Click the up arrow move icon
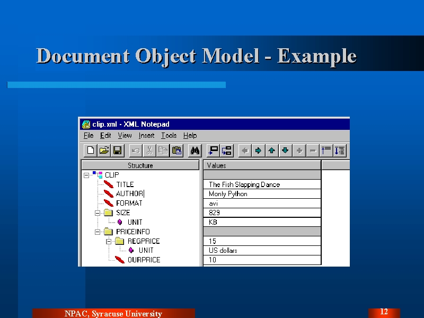Viewport: 424px width, 318px height. coord(272,151)
